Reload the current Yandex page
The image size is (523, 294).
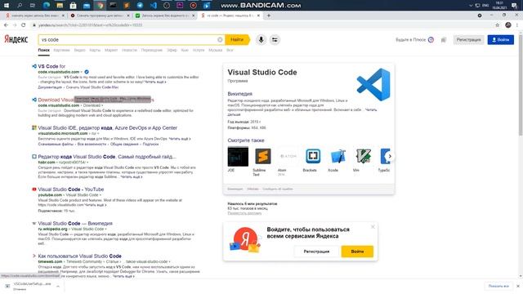[24, 25]
